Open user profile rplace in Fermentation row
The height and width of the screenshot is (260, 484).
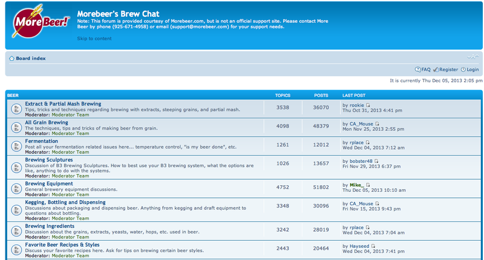(x=356, y=142)
